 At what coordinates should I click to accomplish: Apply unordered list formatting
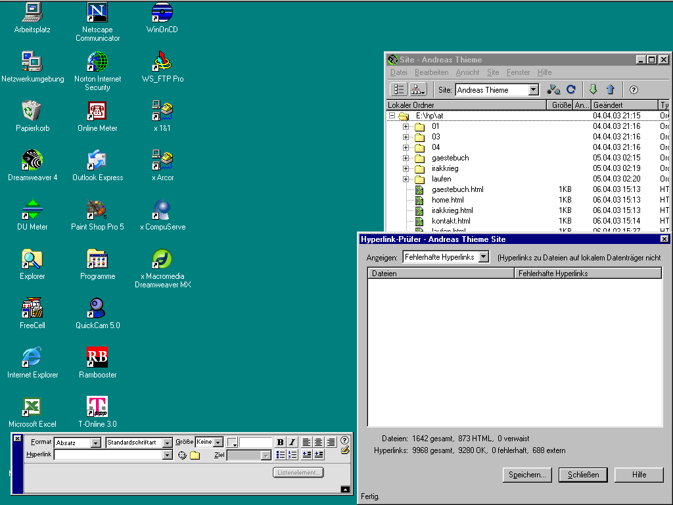(x=280, y=454)
